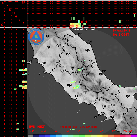Click the FI city label
137x137 pixels.
[47, 36]
